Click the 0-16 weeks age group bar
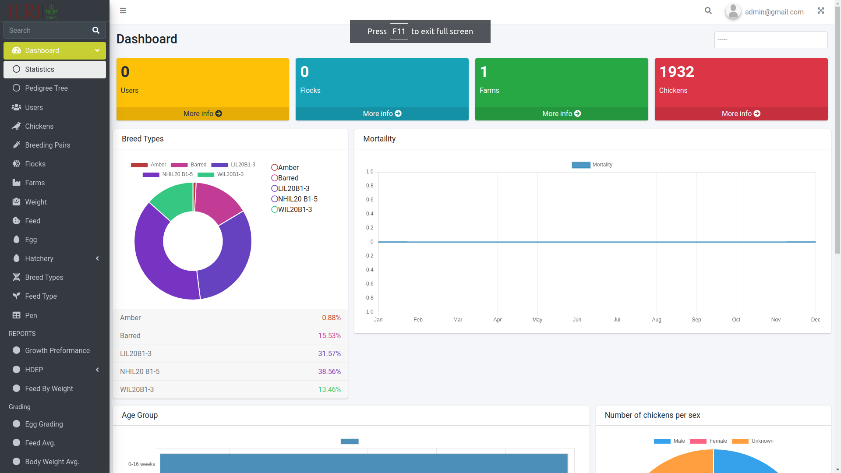This screenshot has width=841, height=473. (364, 463)
